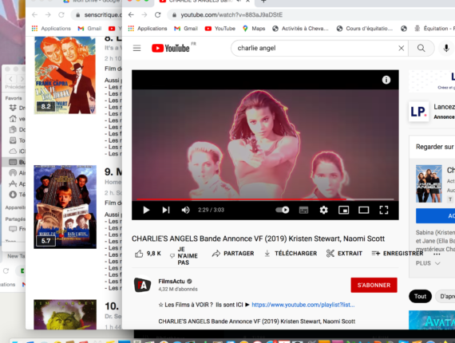Enter fullscreen mode
Viewport: 455px width, 343px height.
pos(384,210)
